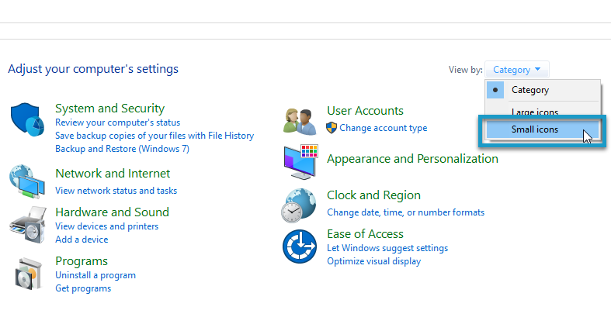This screenshot has width=611, height=331.
Task: Click Backup and Restore (Windows 7) link
Action: click(x=122, y=149)
